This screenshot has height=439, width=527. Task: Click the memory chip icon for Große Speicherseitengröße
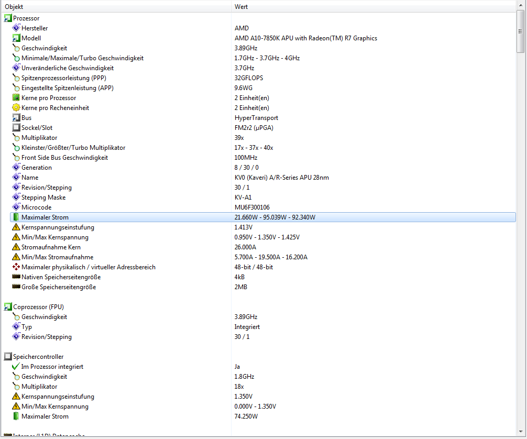pyautogui.click(x=16, y=287)
